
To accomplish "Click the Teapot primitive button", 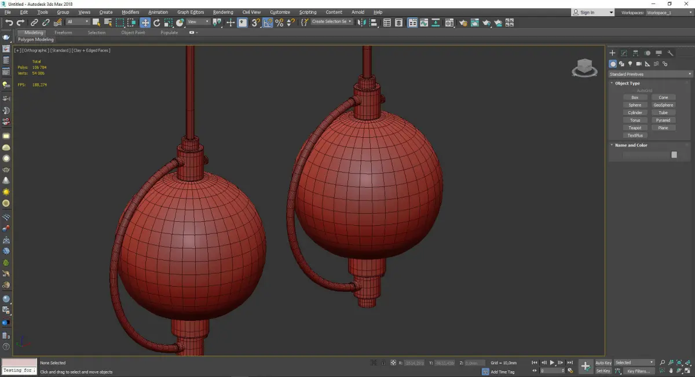I will point(635,128).
